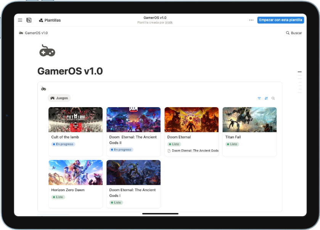Click the Notion logo icon
Viewport: 320px width, 230px height.
29,20
